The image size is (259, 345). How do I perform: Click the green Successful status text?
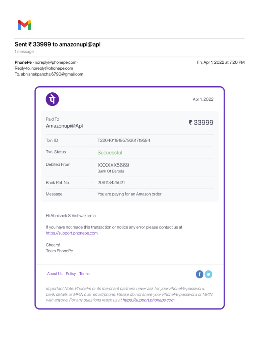110,153
